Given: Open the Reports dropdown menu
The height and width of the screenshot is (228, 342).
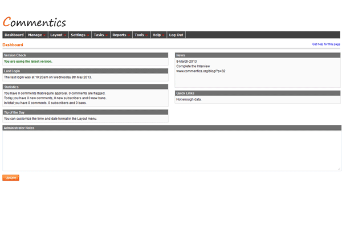Looking at the screenshot, I should click(x=121, y=35).
